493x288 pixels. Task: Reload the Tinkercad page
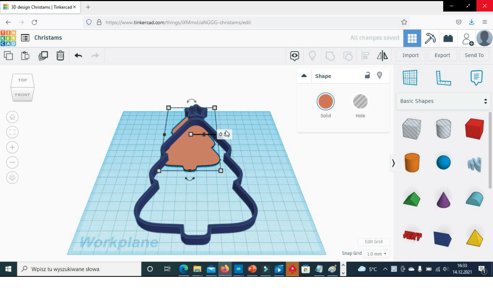(x=34, y=22)
